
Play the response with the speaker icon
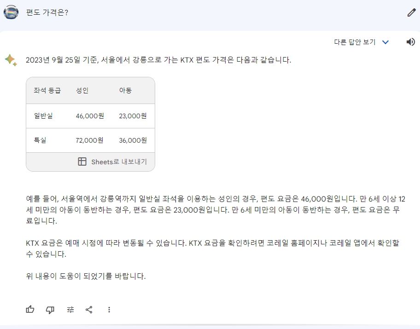coord(410,42)
